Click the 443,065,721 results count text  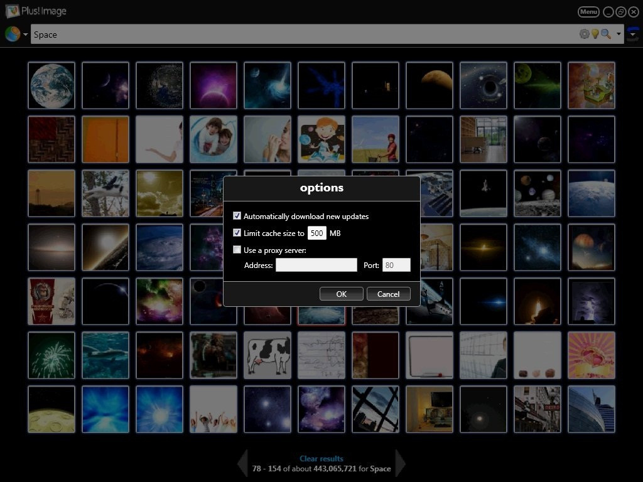point(335,468)
